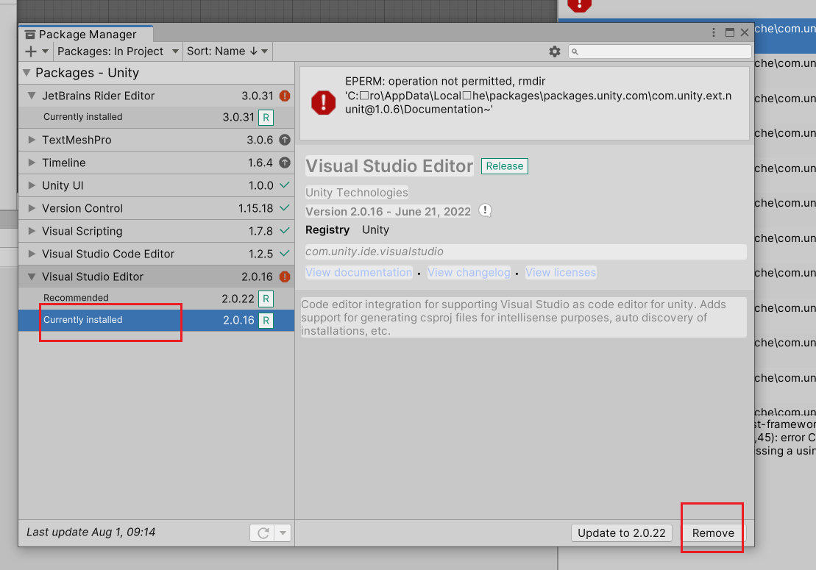This screenshot has width=816, height=570.
Task: Select the Timeline package row
Action: 156,163
